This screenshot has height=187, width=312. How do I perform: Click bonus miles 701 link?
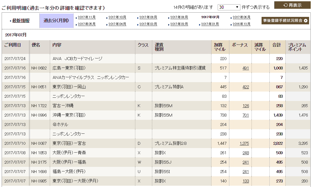coord(246,115)
